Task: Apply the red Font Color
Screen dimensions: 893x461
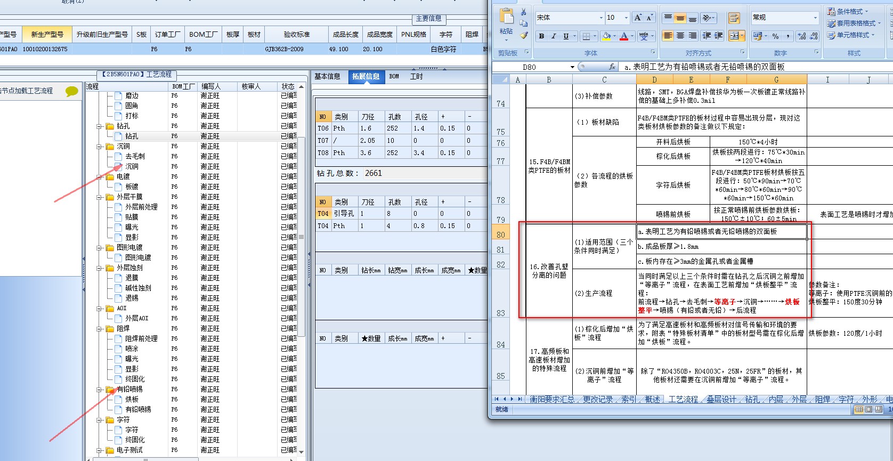Action: (623, 36)
